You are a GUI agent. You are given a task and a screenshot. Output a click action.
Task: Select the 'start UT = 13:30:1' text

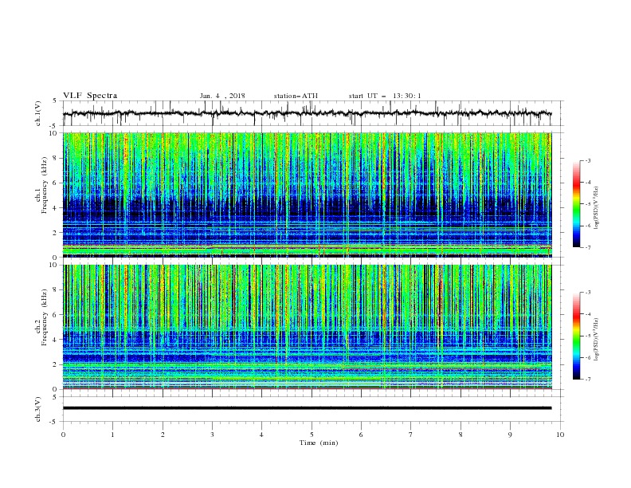385,96
